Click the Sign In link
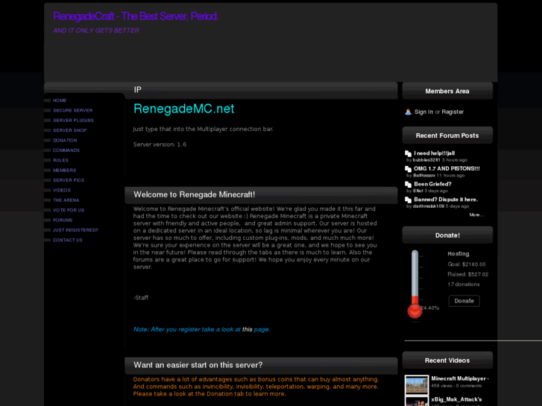 pyautogui.click(x=423, y=112)
